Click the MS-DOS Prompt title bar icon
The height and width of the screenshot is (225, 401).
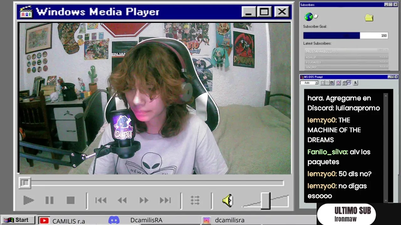[302, 77]
